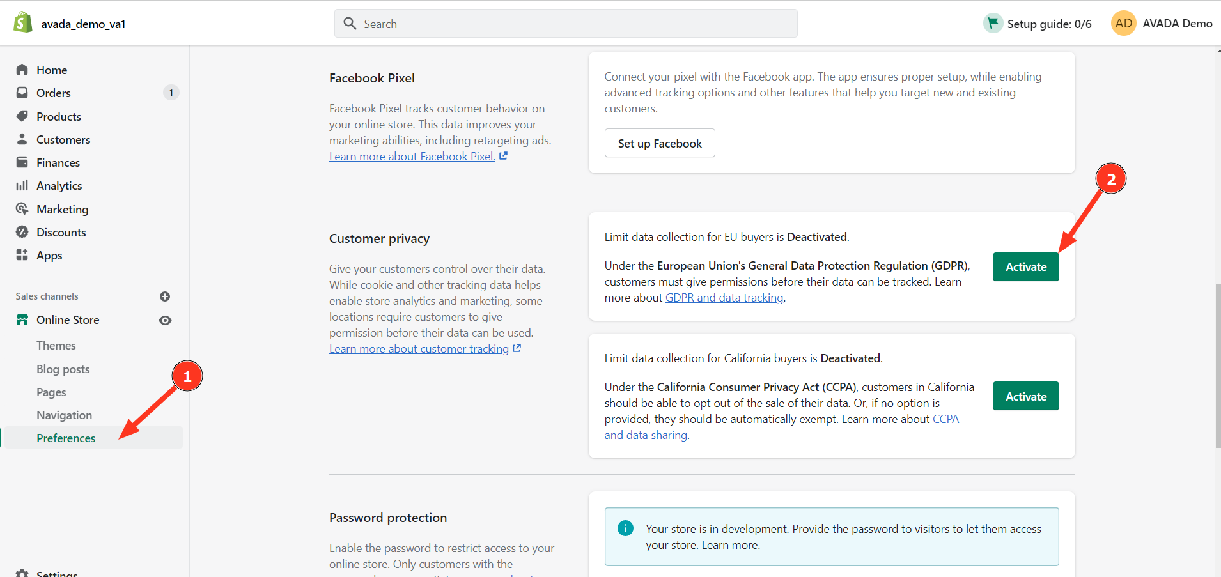The image size is (1221, 577).
Task: Select Navigation in the sidebar
Action: 64,415
